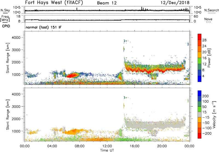Click the "N.Search" legend label
This screenshot has width=219, height=152.
211,10
